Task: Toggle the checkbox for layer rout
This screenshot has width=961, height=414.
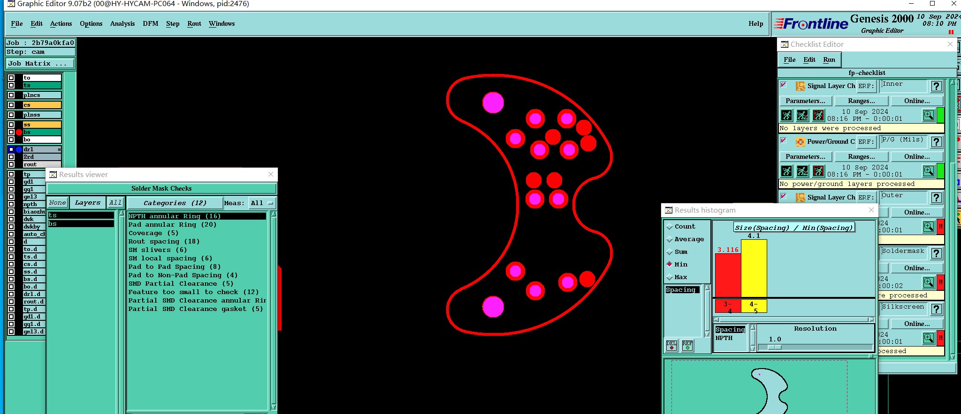Action: pyautogui.click(x=11, y=164)
